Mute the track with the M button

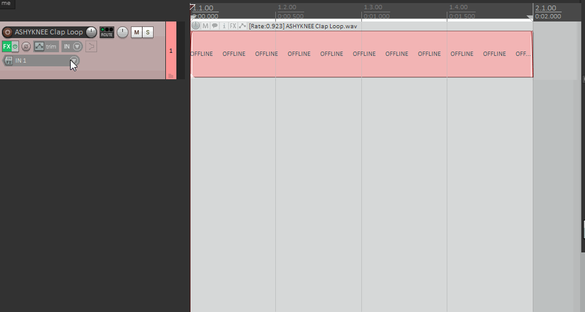pyautogui.click(x=136, y=33)
